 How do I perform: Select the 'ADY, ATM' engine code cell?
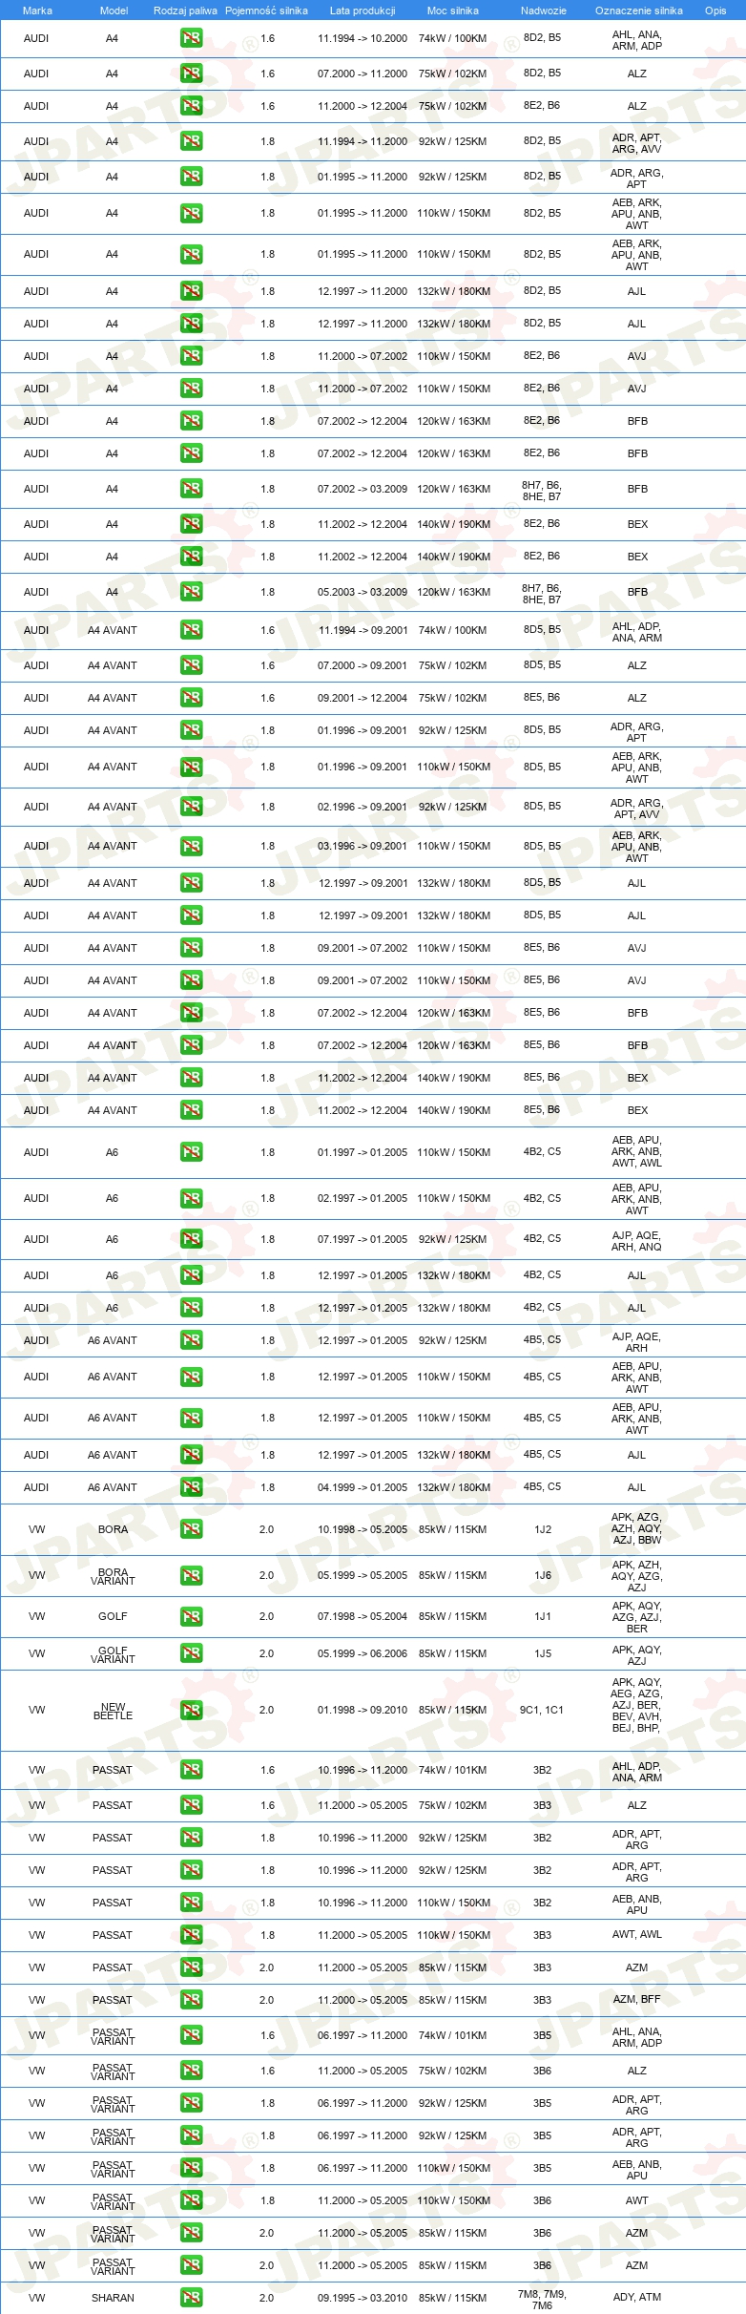click(x=637, y=2298)
